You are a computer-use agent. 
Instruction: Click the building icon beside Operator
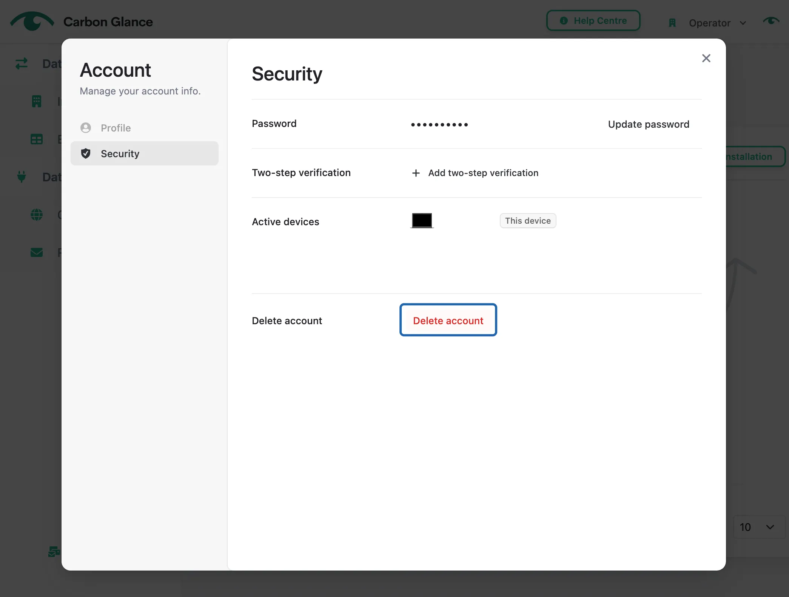click(x=672, y=23)
